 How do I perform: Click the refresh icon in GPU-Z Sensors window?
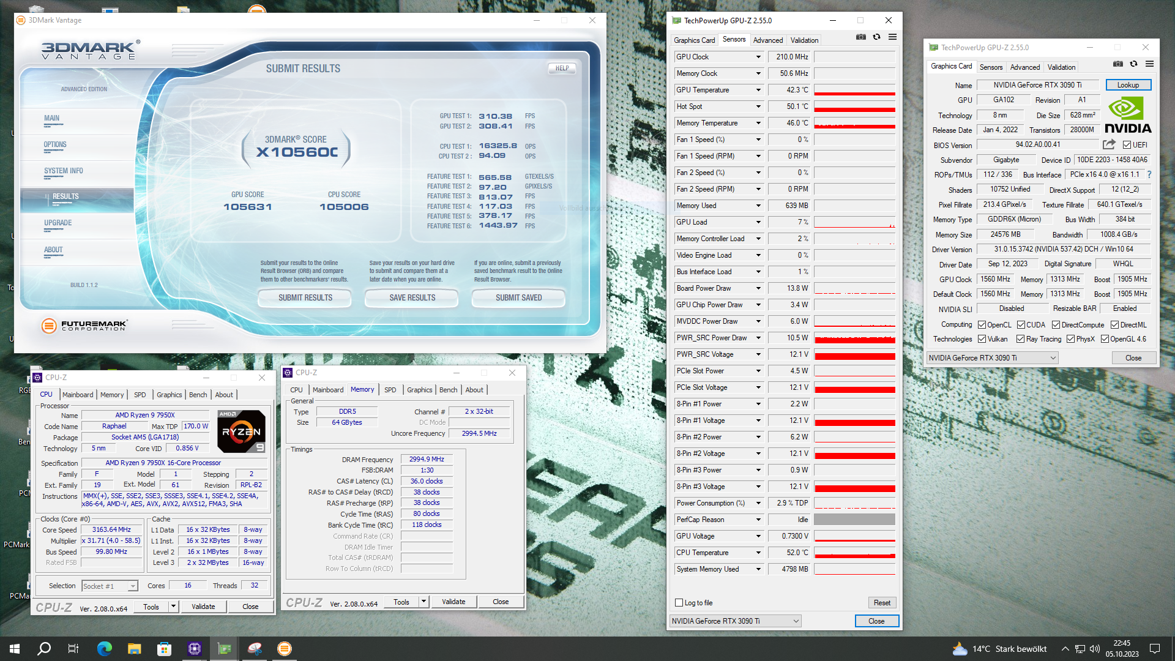point(876,37)
